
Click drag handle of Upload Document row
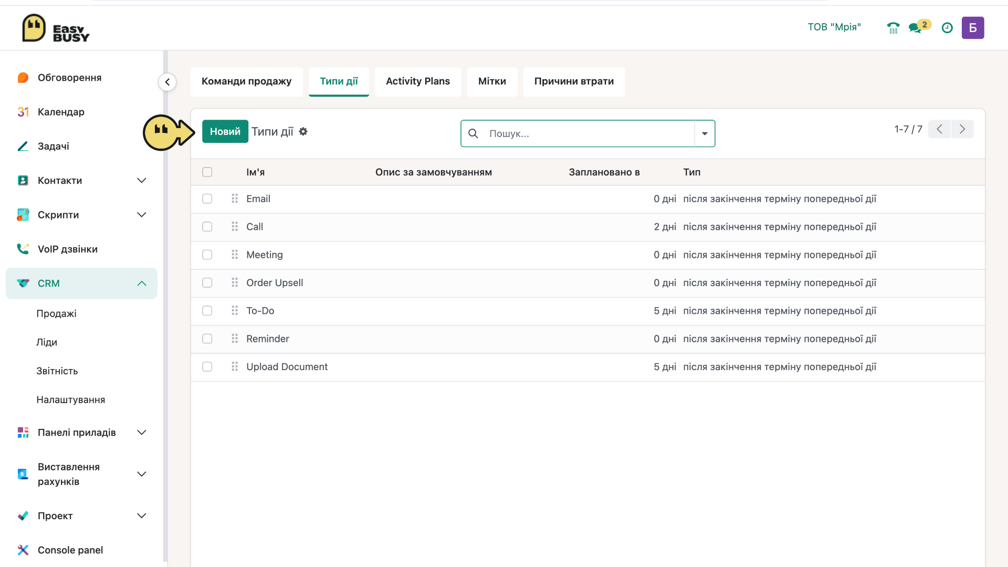(x=235, y=366)
